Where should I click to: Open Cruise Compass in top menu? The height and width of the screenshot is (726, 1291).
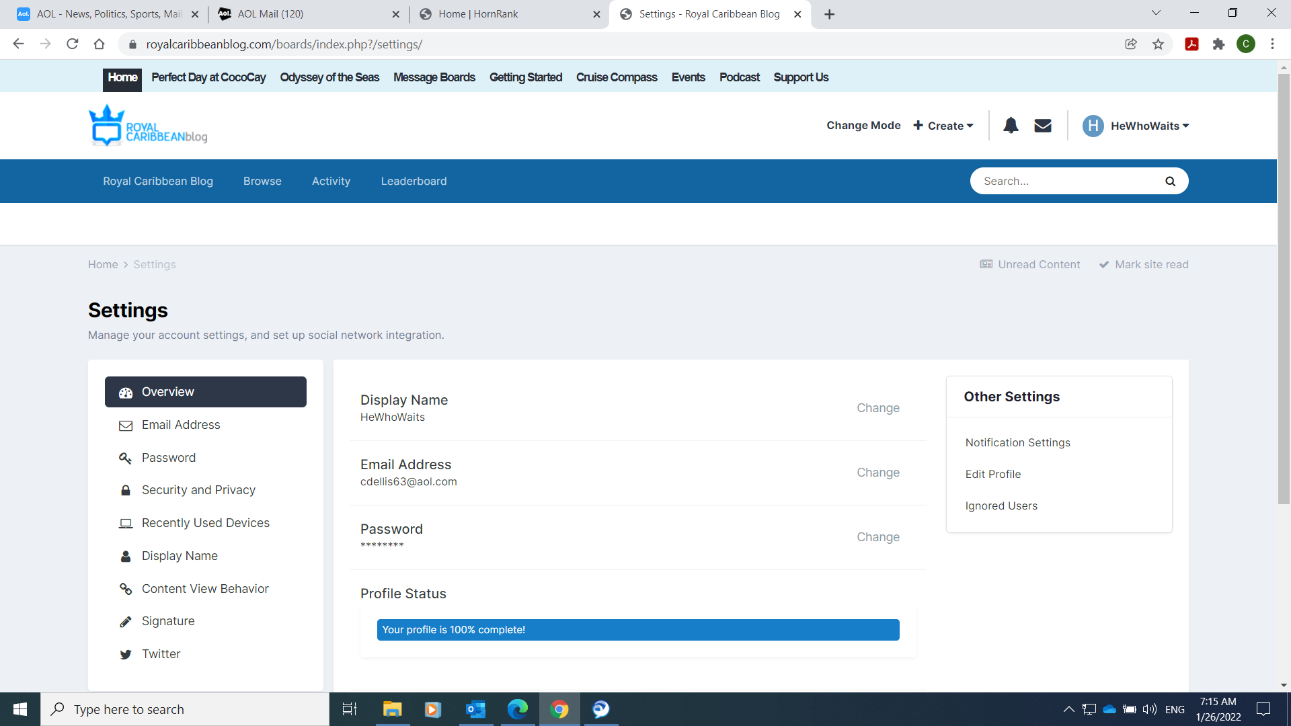coord(617,77)
